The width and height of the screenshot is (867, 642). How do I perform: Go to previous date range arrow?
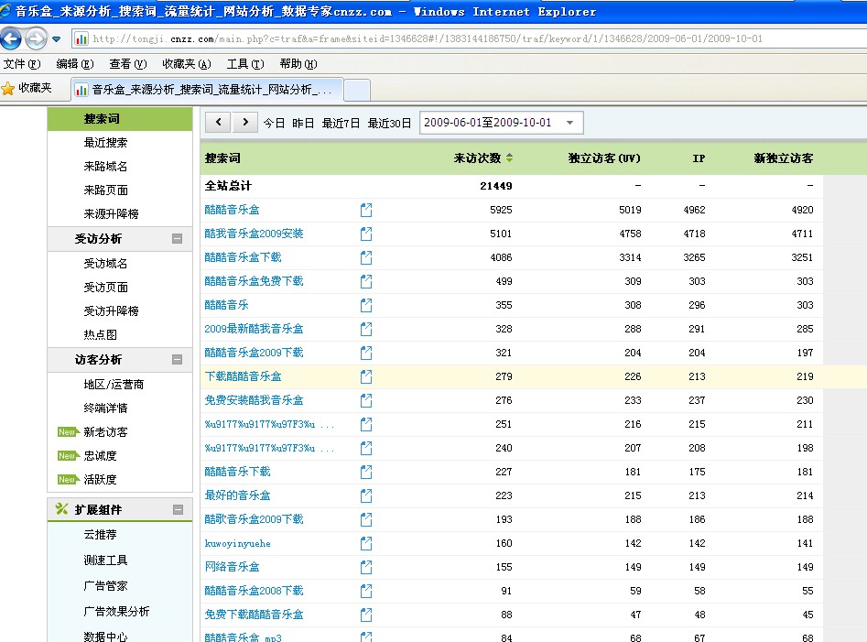click(x=219, y=122)
